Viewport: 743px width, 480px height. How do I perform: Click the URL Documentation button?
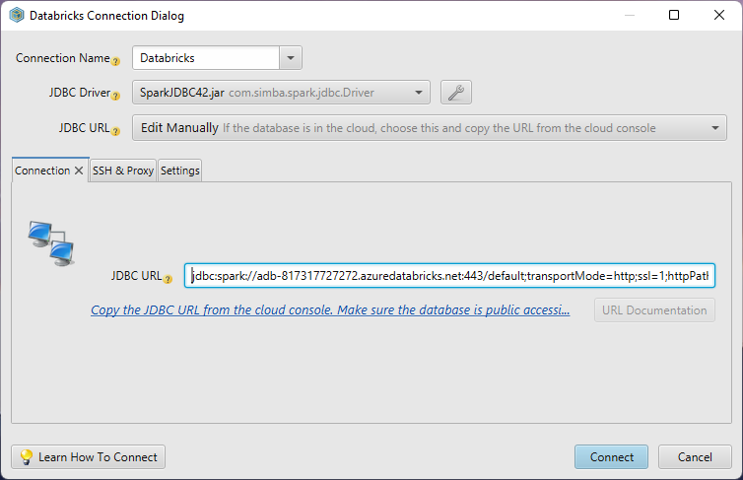pyautogui.click(x=654, y=310)
